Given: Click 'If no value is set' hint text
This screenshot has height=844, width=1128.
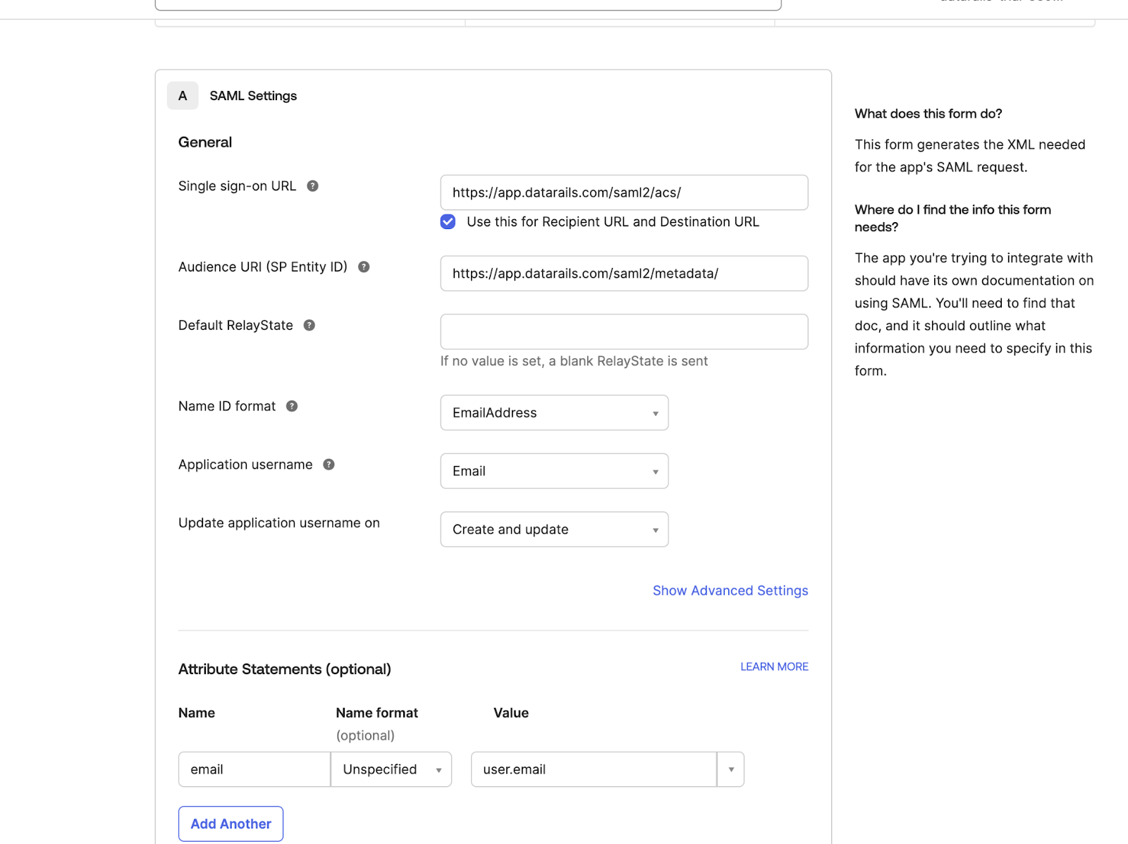Looking at the screenshot, I should tap(574, 361).
